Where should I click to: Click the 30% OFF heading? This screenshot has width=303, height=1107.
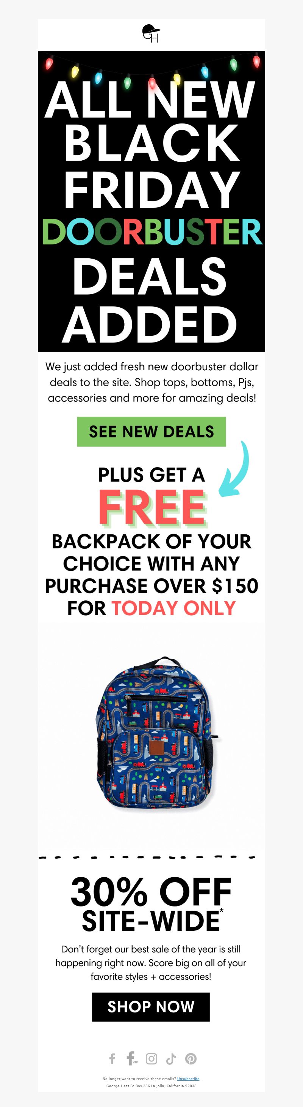(151, 892)
